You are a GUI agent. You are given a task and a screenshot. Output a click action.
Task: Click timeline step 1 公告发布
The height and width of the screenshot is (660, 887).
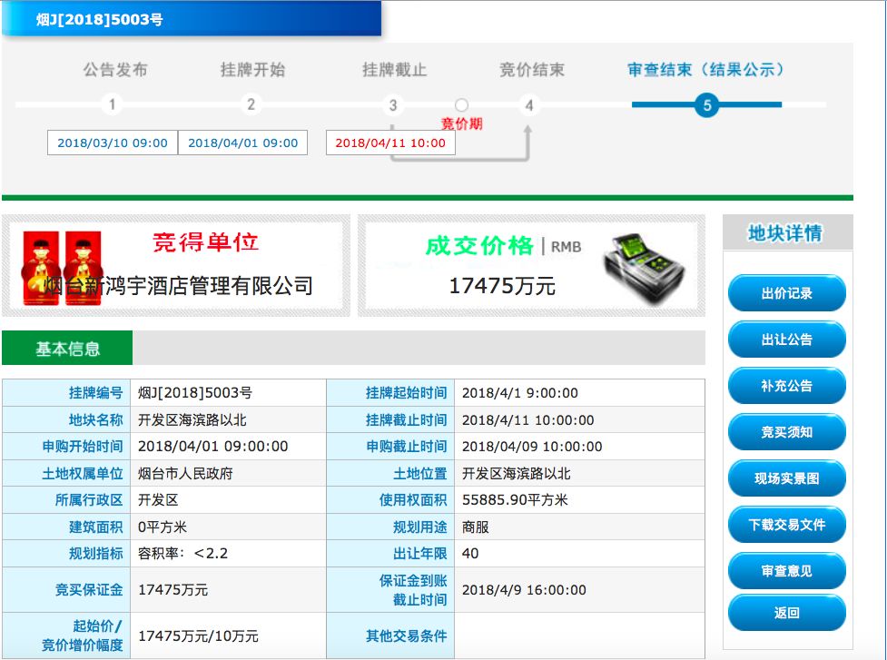[112, 105]
